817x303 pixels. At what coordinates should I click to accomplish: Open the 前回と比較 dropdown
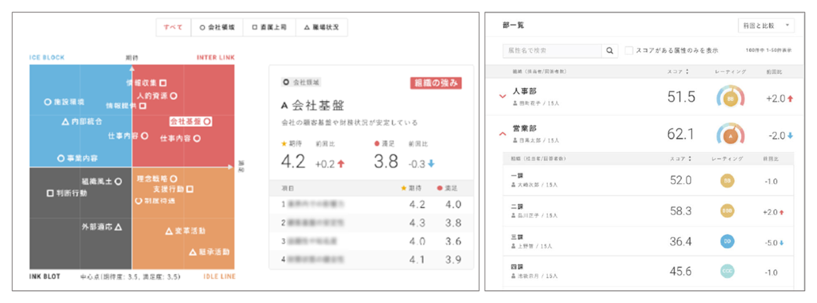pos(766,26)
